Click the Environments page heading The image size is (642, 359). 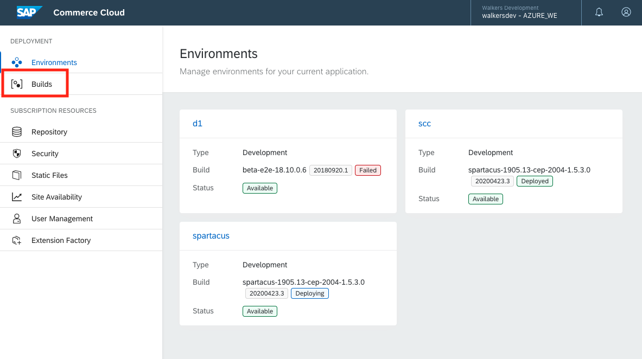[219, 54]
